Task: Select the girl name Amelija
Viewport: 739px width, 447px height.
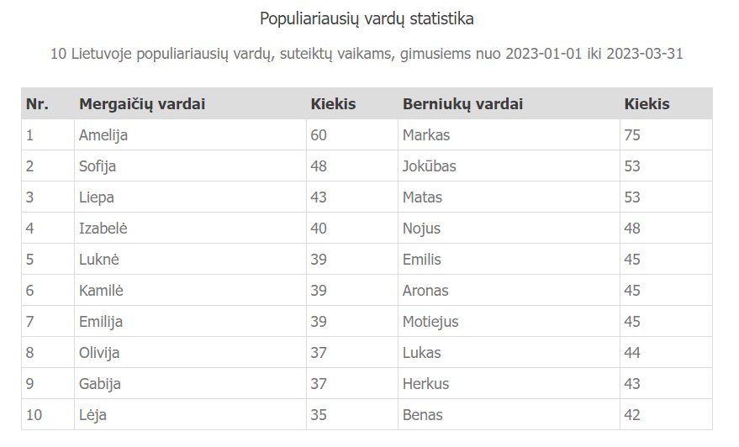Action: (103, 135)
